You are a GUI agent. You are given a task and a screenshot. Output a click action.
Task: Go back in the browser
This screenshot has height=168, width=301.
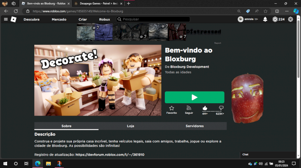(6, 11)
